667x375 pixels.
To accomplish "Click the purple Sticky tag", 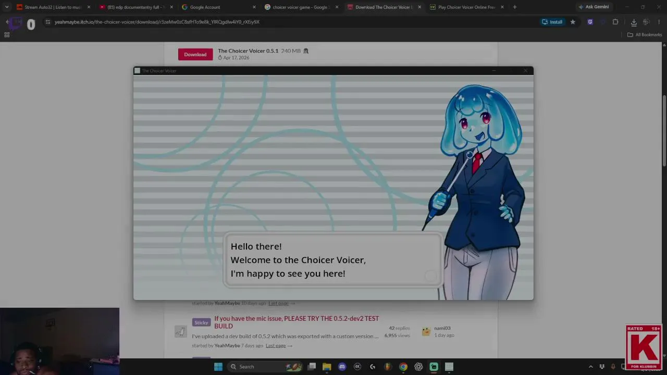I will point(201,322).
